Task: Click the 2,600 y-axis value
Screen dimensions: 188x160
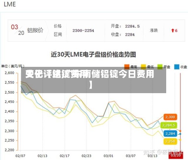Action: click(x=9, y=73)
